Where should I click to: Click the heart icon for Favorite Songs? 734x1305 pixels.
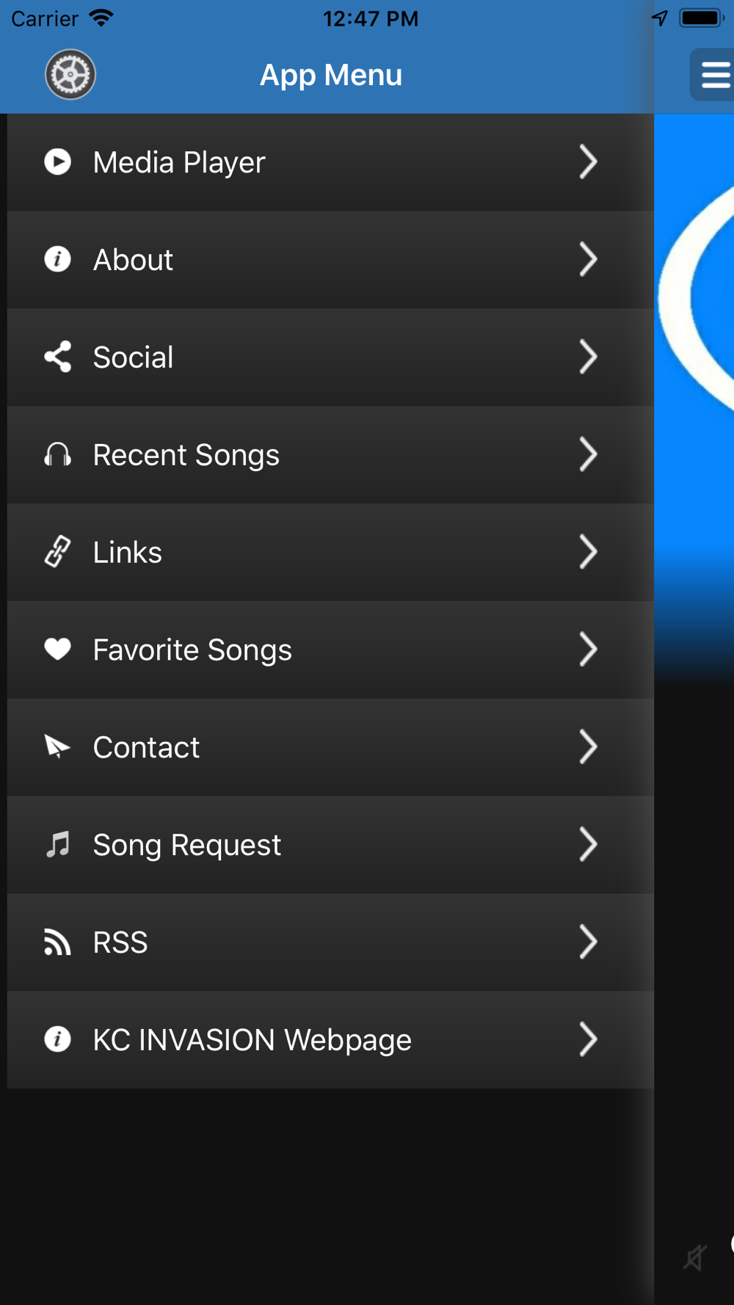pos(57,649)
